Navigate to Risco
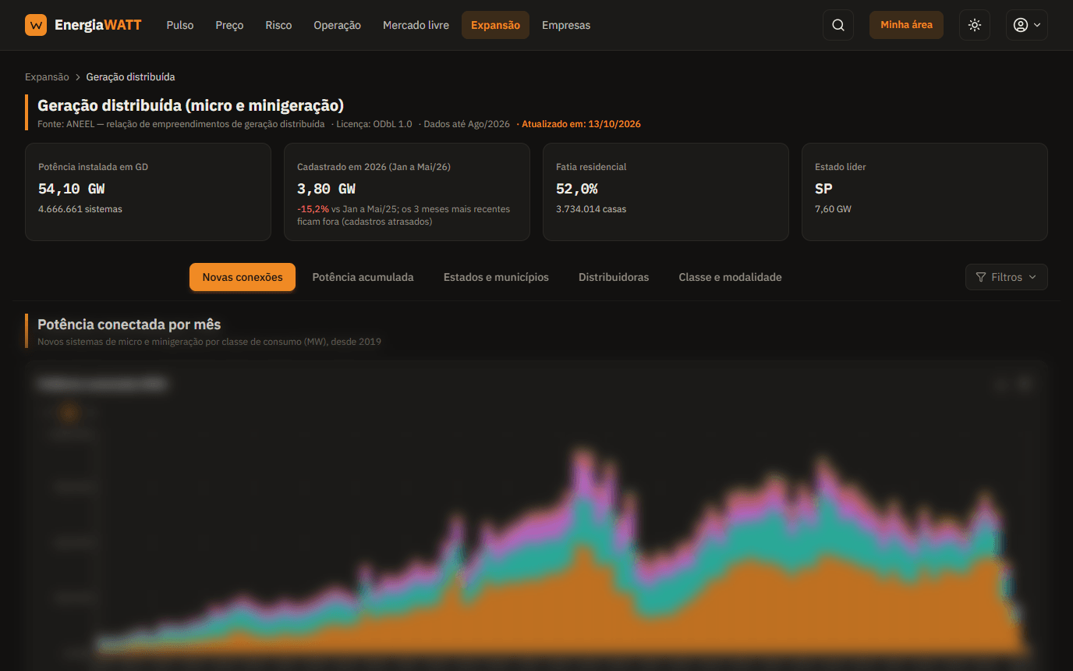The image size is (1073, 671). pos(278,25)
